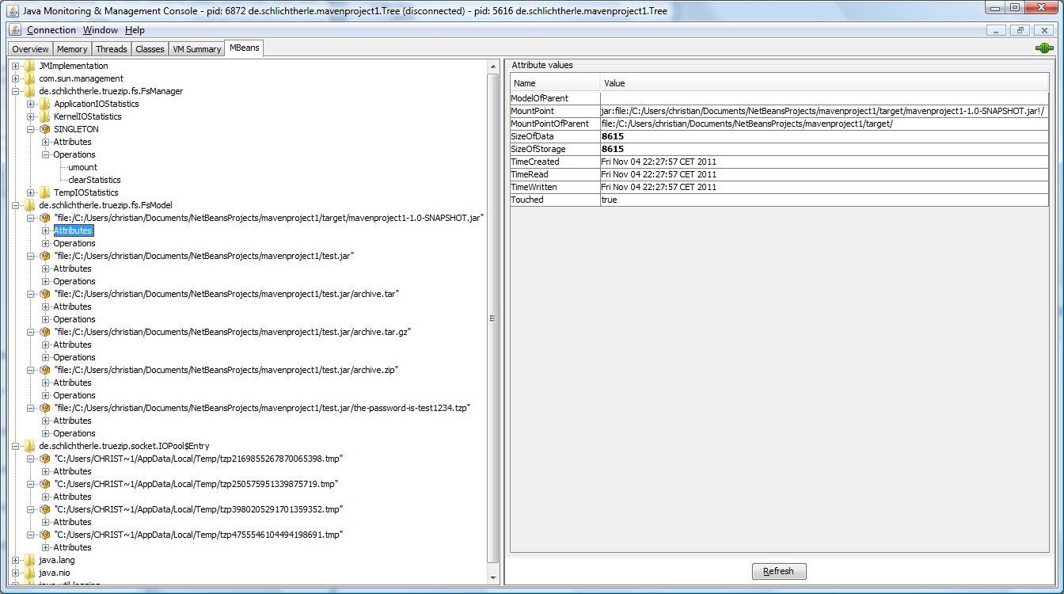Click the Java icon in the menu bar
1064x594 pixels.
pos(15,30)
